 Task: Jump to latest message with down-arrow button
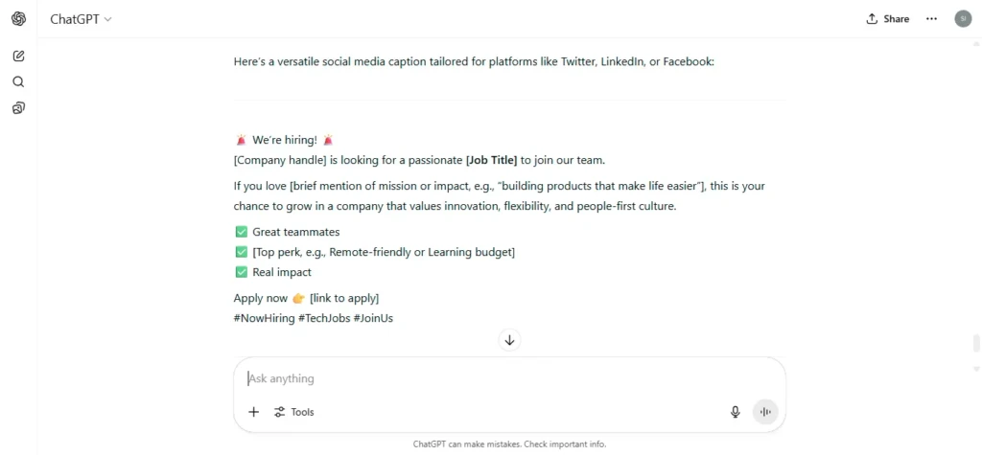[x=510, y=340]
